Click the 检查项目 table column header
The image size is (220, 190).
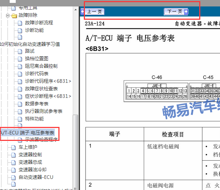[173, 134]
